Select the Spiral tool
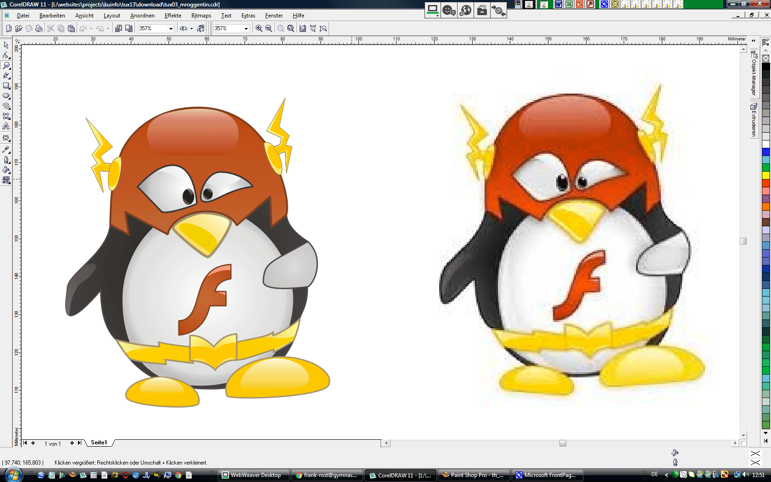Image resolution: width=771 pixels, height=482 pixels. (x=6, y=106)
